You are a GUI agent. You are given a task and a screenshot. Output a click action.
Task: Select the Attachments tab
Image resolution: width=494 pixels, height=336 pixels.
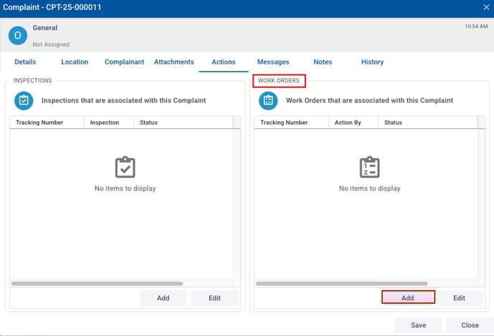[174, 62]
